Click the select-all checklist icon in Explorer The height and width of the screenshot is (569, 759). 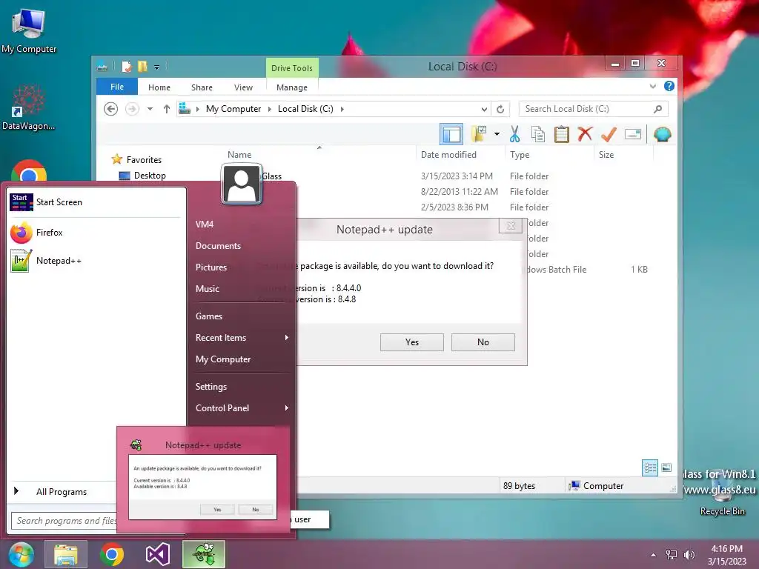pos(479,134)
